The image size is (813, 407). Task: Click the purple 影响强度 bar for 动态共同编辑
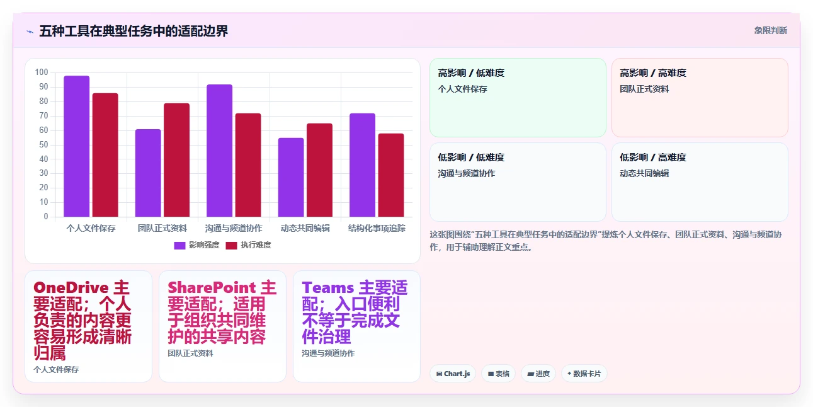coord(291,177)
